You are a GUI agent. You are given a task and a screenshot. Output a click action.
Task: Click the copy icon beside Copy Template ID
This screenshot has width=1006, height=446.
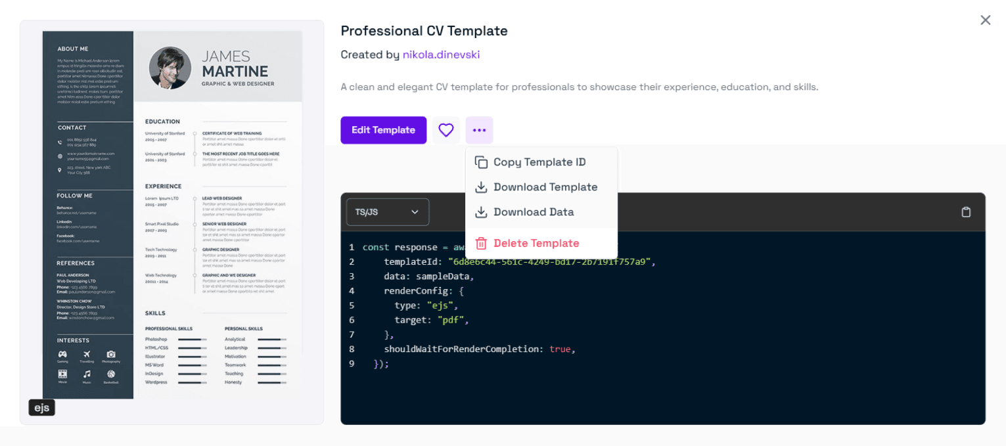(x=481, y=162)
